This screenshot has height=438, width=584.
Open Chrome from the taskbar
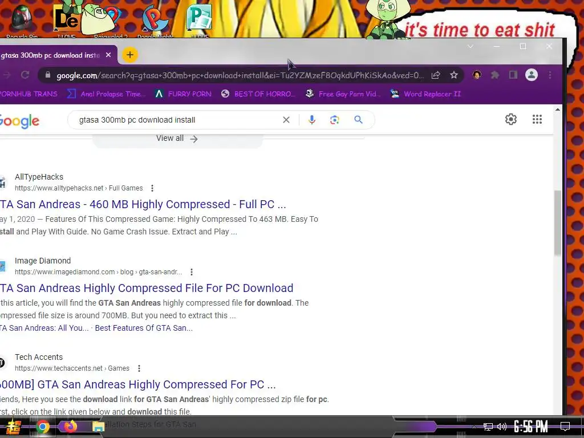tap(42, 427)
